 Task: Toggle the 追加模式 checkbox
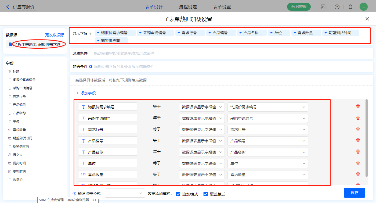[x=178, y=194]
